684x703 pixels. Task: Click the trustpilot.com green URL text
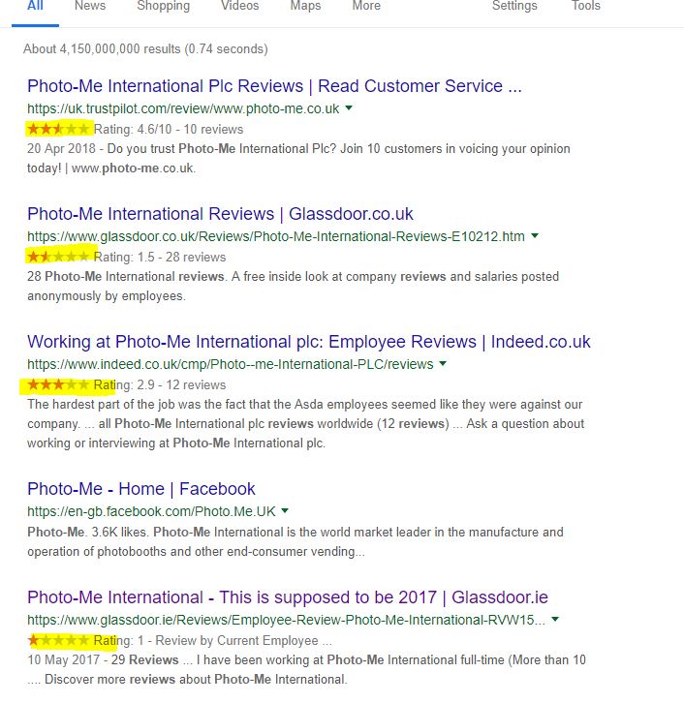point(183,108)
